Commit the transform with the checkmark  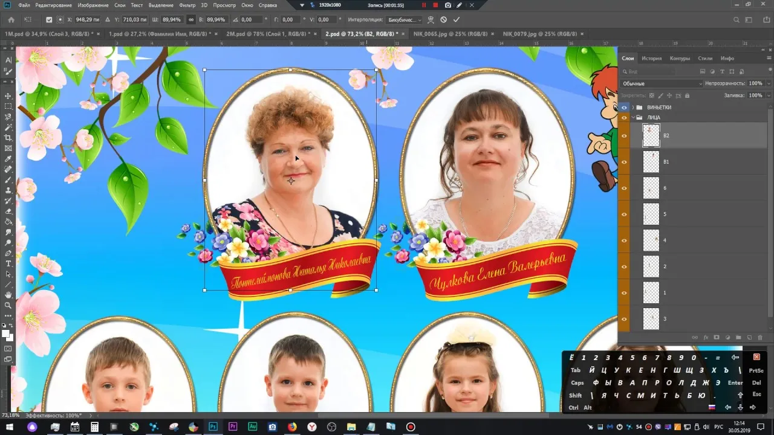click(457, 19)
